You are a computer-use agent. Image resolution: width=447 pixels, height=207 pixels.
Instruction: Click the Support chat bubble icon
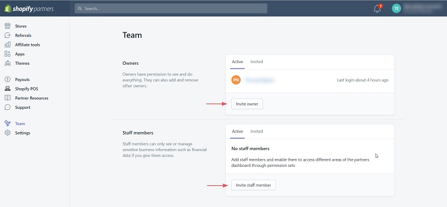(8, 107)
